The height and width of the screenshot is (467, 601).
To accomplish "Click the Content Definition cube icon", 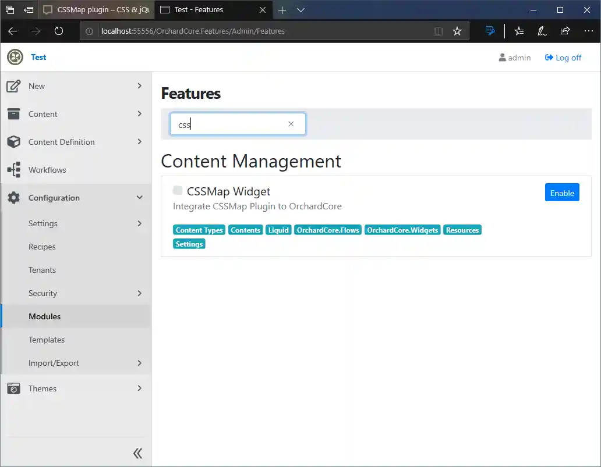I will click(x=14, y=142).
